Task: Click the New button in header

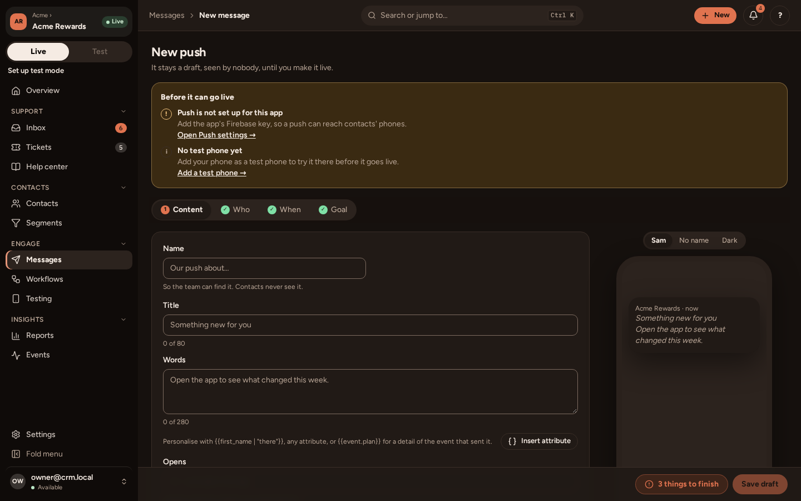Action: (715, 16)
